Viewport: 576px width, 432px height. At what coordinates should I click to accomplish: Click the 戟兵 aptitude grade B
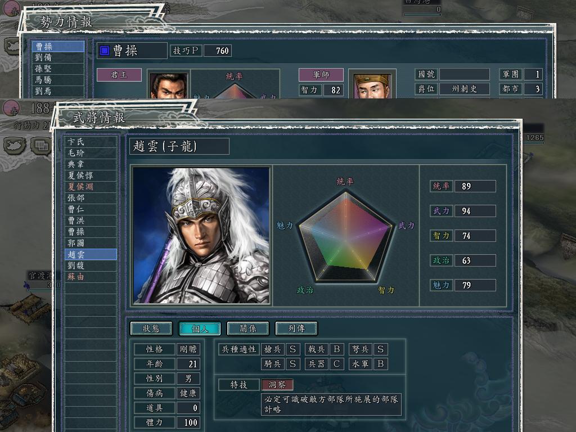pos(336,349)
